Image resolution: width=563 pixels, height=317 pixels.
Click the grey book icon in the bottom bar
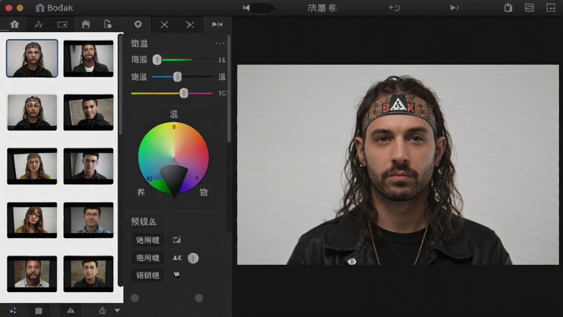tap(38, 310)
